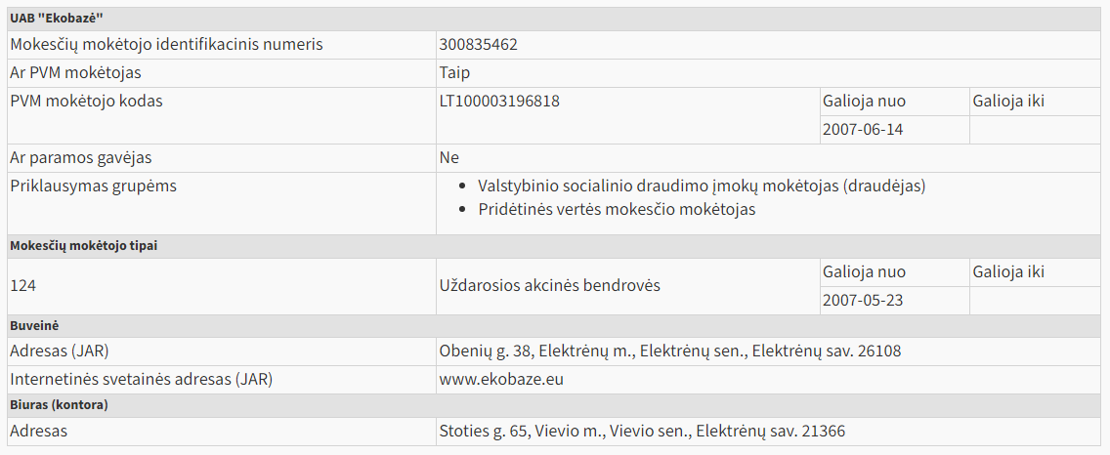Select the Obenių g. 38 registered address
This screenshot has width=1110, height=455.
(x=669, y=352)
